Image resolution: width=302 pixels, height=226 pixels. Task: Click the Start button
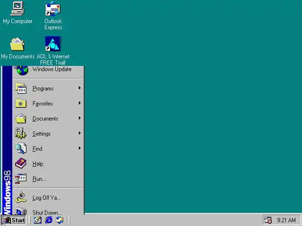pos(14,220)
